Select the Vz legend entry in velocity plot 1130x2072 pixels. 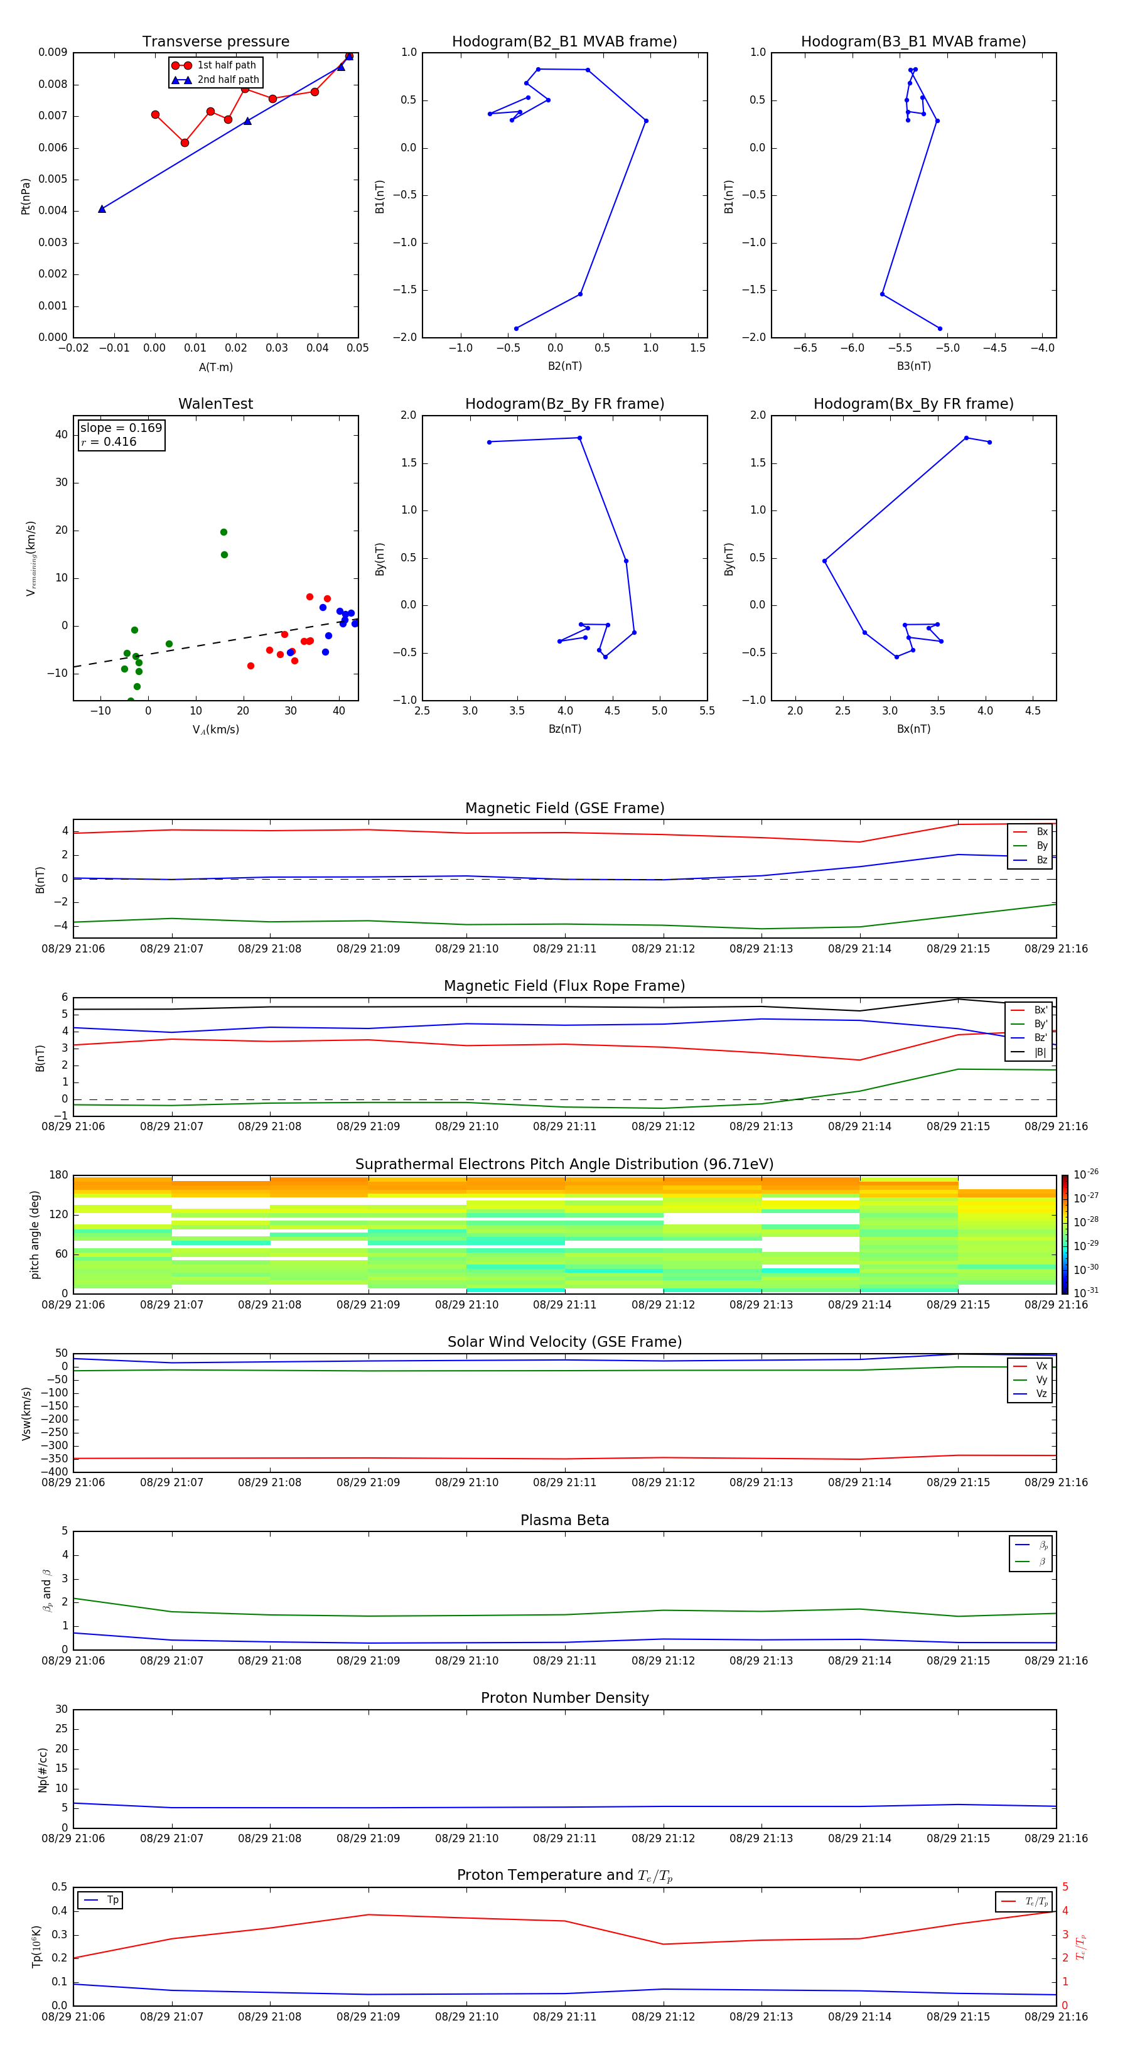[1030, 1393]
